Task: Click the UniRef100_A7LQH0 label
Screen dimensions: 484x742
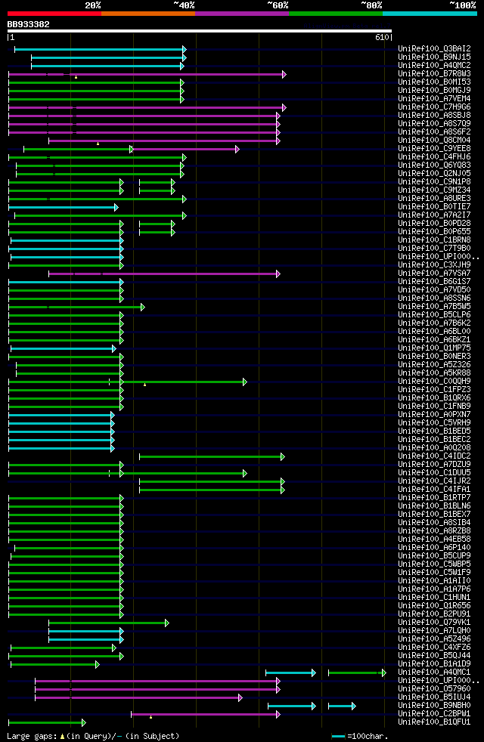Action: [434, 631]
